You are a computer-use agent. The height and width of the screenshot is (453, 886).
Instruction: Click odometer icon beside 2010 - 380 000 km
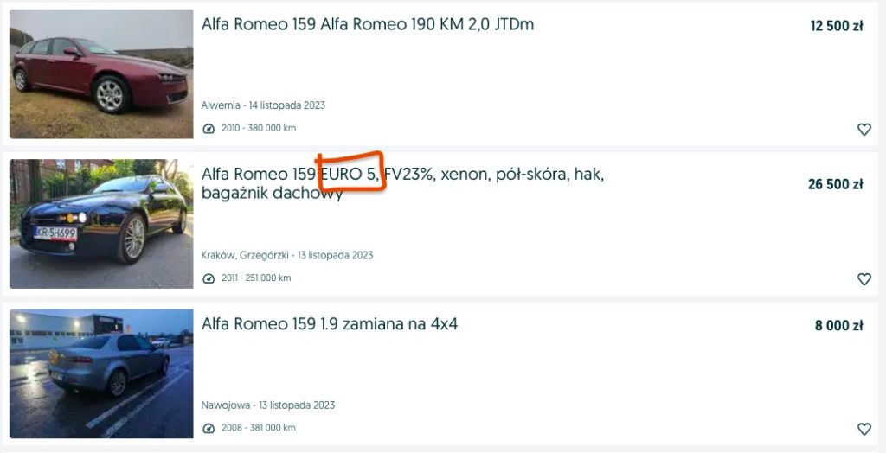[209, 129]
